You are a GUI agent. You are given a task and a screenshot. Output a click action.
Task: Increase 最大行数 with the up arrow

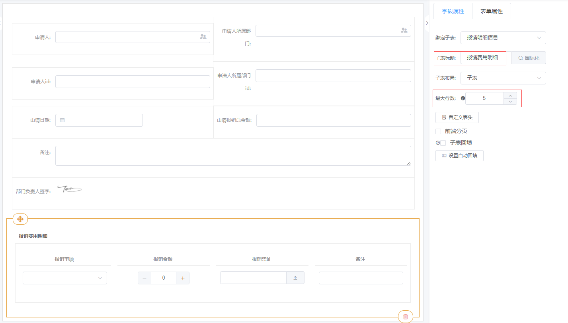(510, 95)
